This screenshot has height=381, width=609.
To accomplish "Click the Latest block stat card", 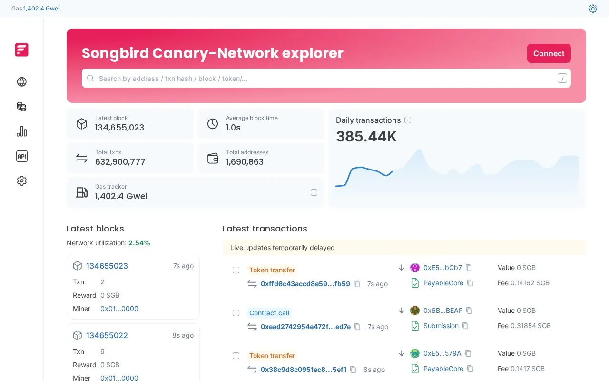I will point(130,124).
